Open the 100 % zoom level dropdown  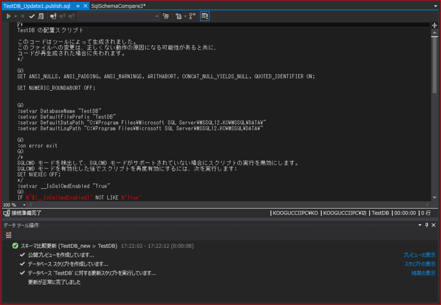point(24,205)
